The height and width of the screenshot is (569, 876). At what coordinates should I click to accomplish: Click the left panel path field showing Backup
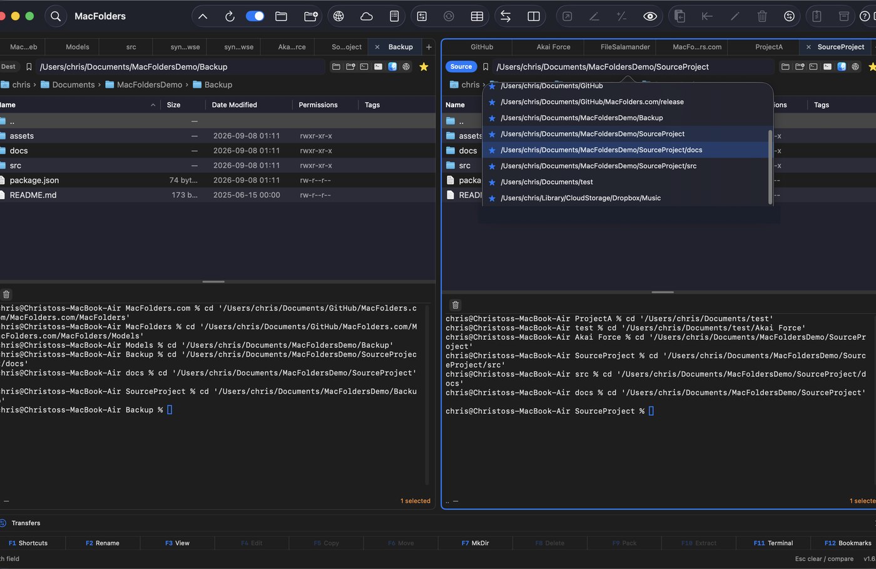(x=181, y=66)
